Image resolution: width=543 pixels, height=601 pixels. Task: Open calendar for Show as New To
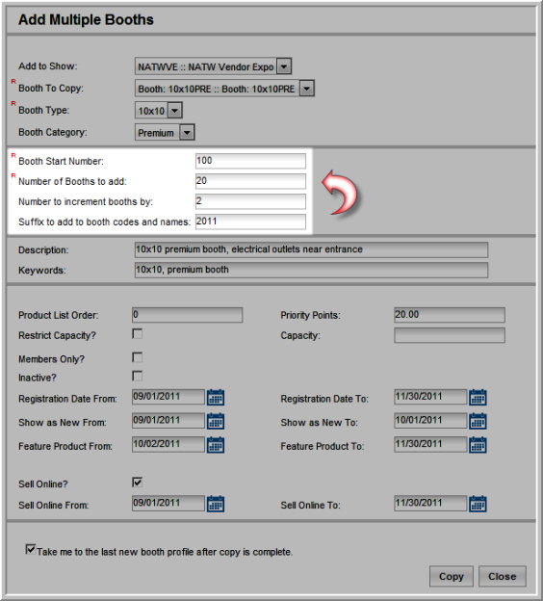click(478, 421)
